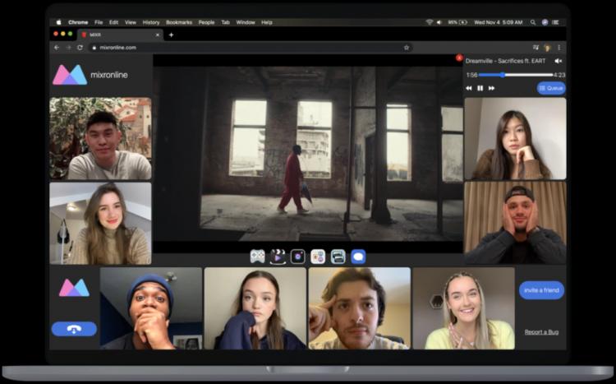Open Siri from the menu bar
Image resolution: width=616 pixels, height=384 pixels.
[x=545, y=22]
